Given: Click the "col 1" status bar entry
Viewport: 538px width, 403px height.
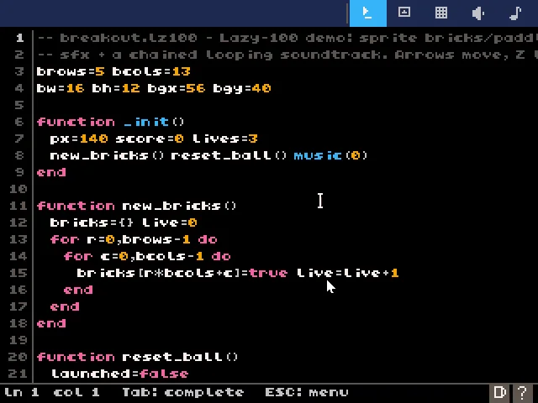Looking at the screenshot, I should [x=76, y=392].
